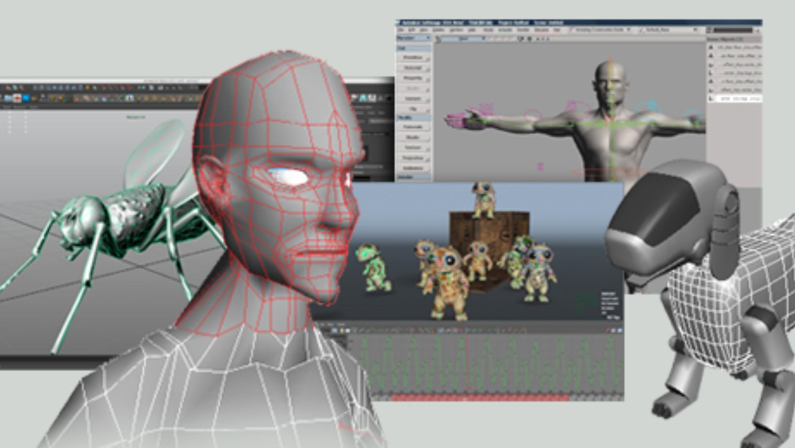Click the Material button in Get panel
The image size is (795, 448).
413,68
